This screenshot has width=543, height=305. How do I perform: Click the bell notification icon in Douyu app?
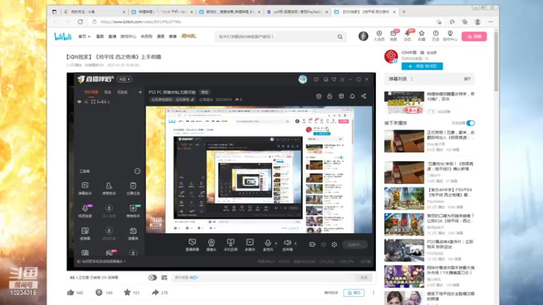[352, 96]
